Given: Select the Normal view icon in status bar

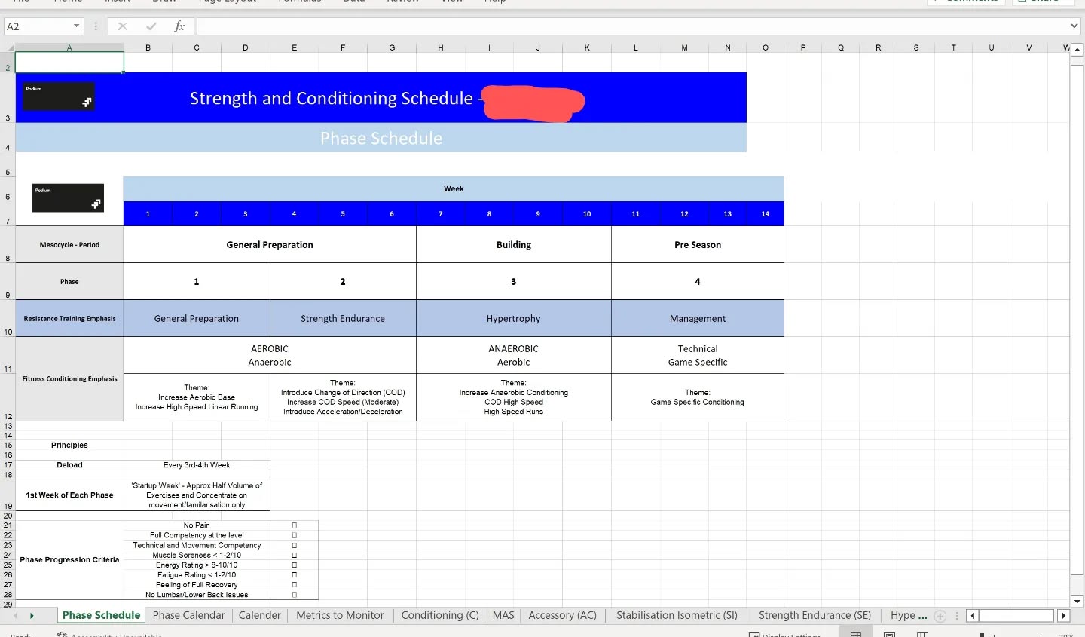Looking at the screenshot, I should 856,633.
